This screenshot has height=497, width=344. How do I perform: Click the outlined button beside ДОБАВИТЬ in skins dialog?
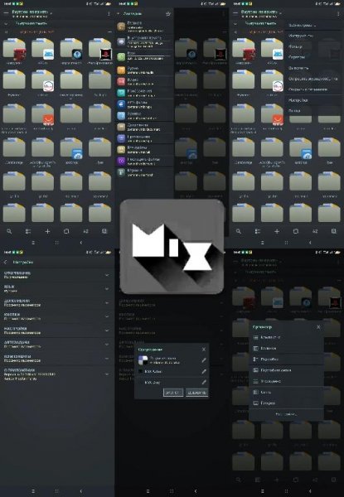point(173,393)
